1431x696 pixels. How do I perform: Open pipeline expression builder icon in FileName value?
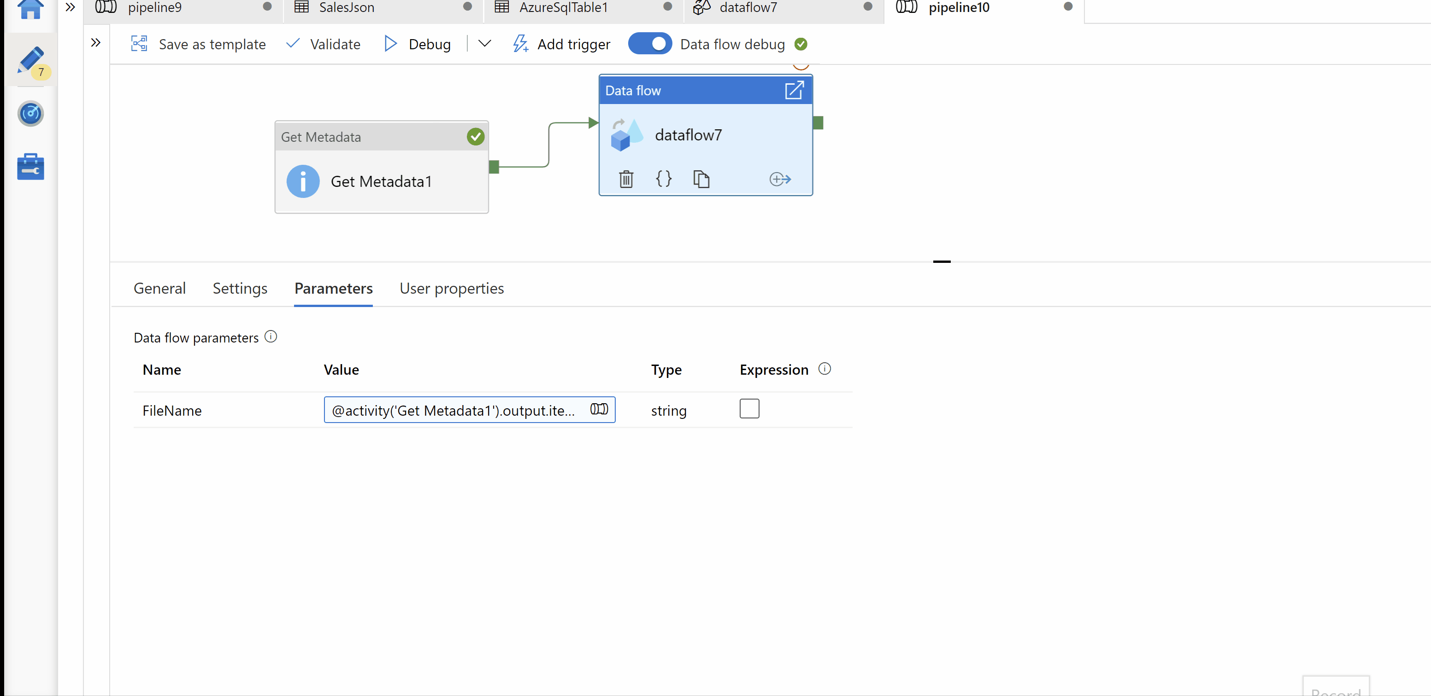(599, 409)
